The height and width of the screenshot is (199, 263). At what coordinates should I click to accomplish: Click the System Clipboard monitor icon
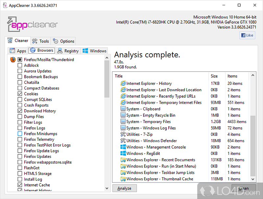(123, 109)
